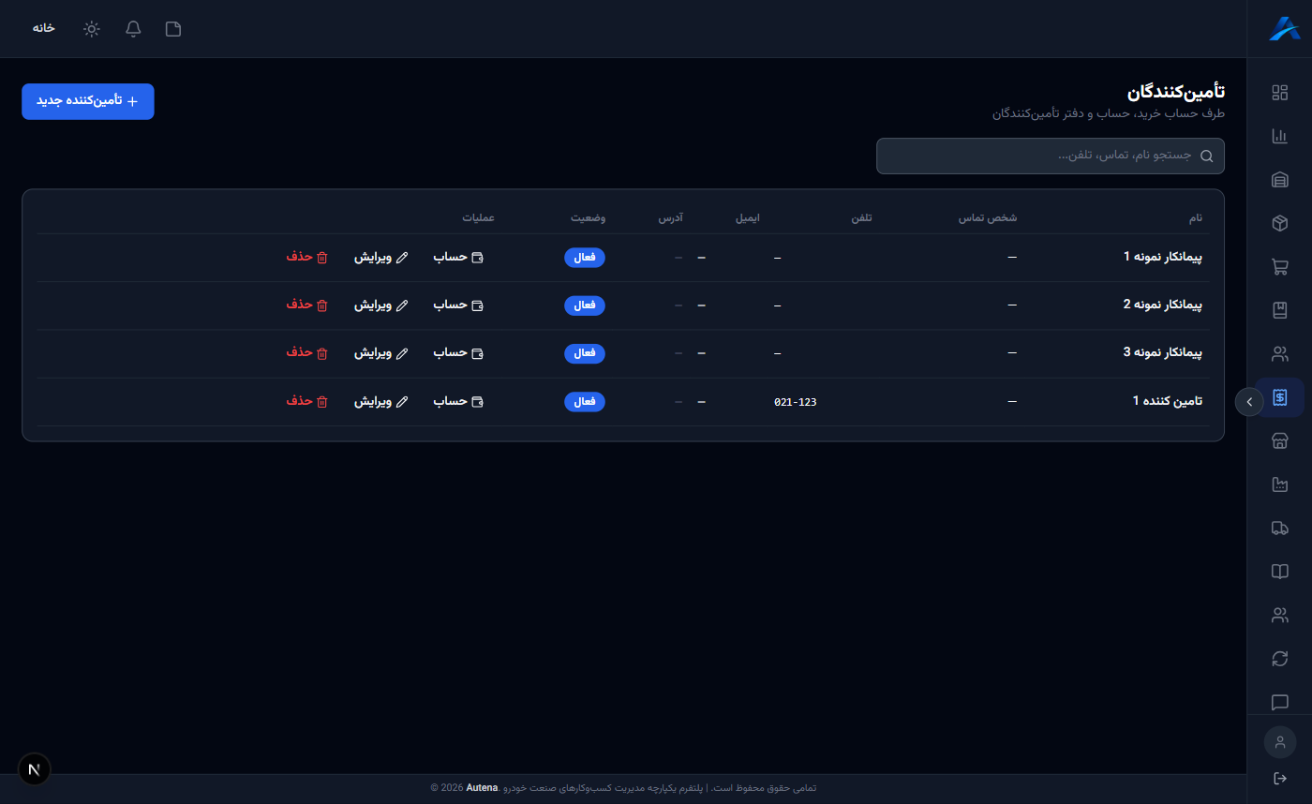
Task: Delete تامین کننده 1 with حذف
Action: [307, 401]
